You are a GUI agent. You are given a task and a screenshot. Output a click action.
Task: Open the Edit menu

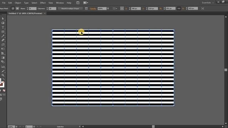click(x=10, y=3)
